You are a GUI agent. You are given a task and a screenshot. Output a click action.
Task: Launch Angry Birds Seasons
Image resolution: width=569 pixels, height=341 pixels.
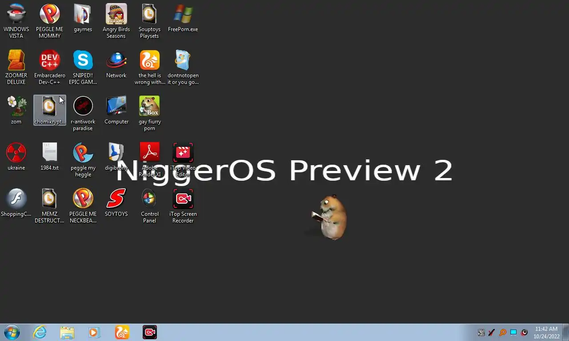116,21
